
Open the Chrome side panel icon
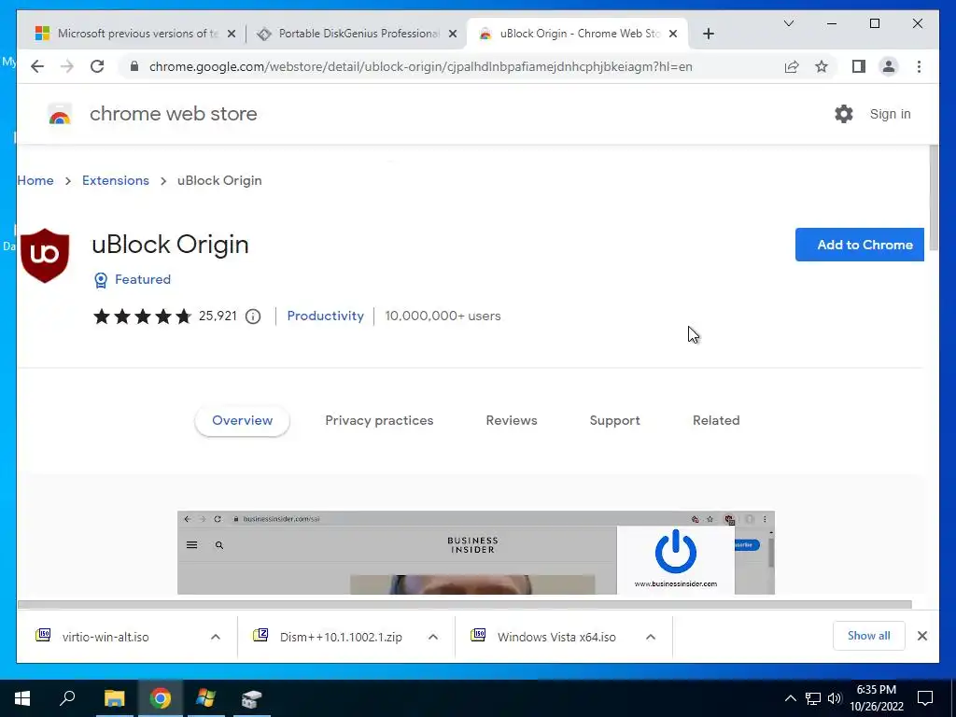[859, 66]
